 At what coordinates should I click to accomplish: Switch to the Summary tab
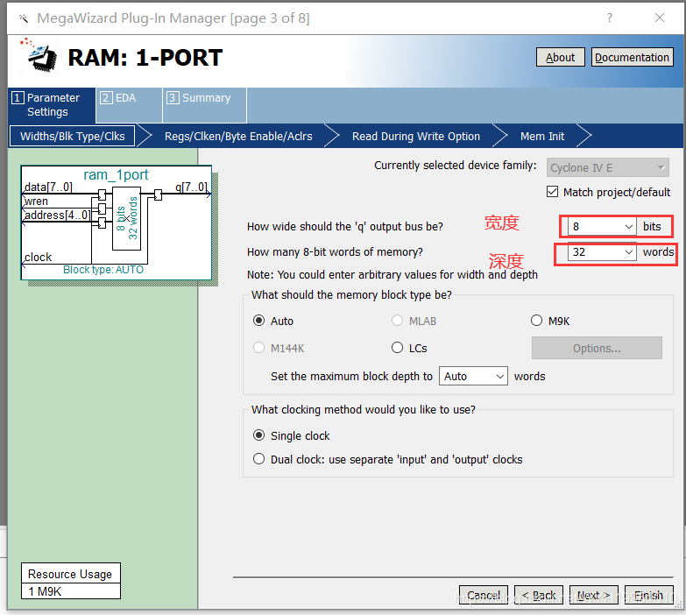[x=204, y=105]
